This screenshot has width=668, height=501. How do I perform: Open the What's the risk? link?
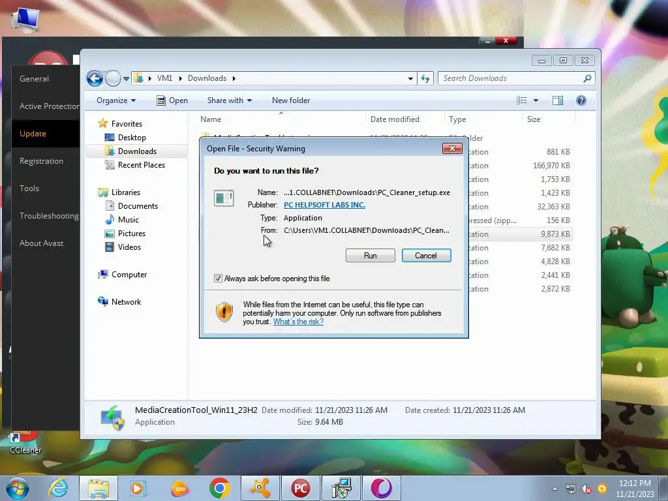[298, 322]
